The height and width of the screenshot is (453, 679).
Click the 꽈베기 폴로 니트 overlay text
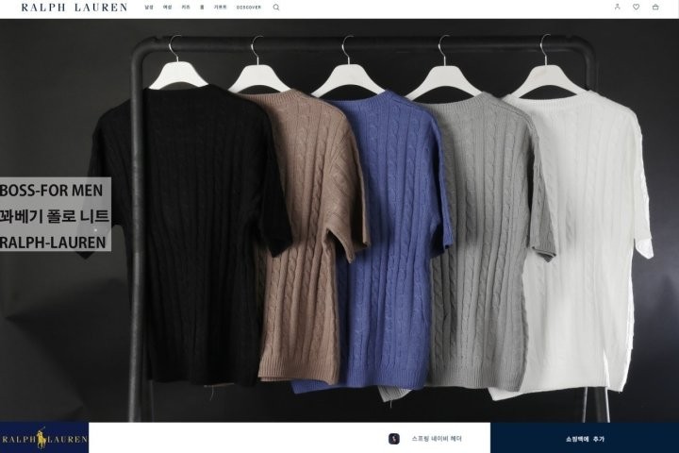pos(55,216)
